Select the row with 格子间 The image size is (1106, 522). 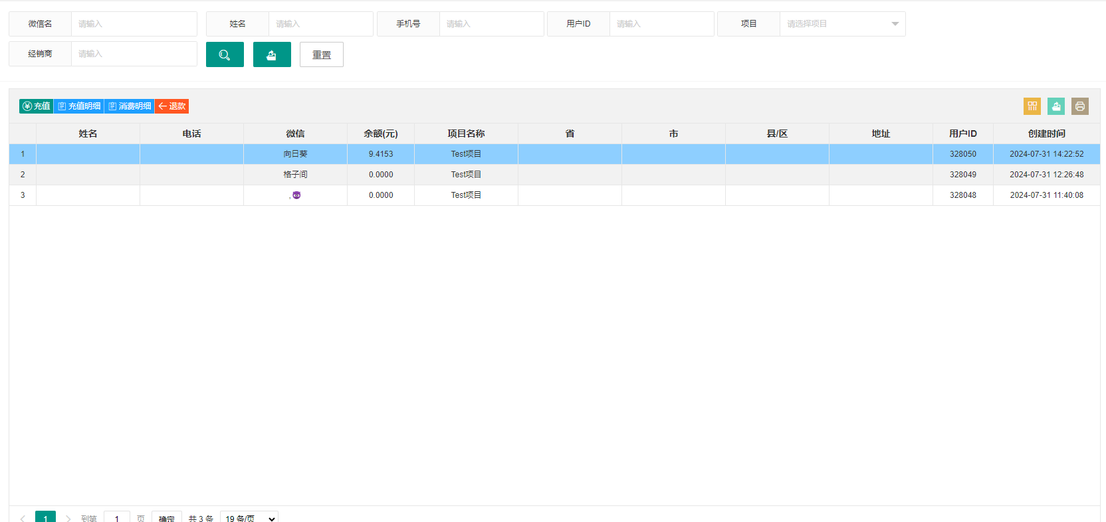(x=554, y=175)
